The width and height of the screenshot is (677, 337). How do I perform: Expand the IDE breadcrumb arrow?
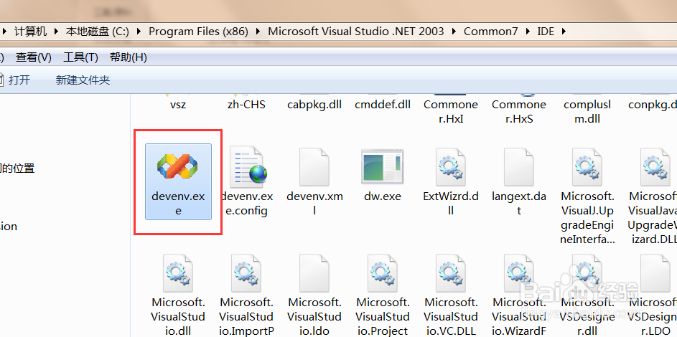point(563,32)
